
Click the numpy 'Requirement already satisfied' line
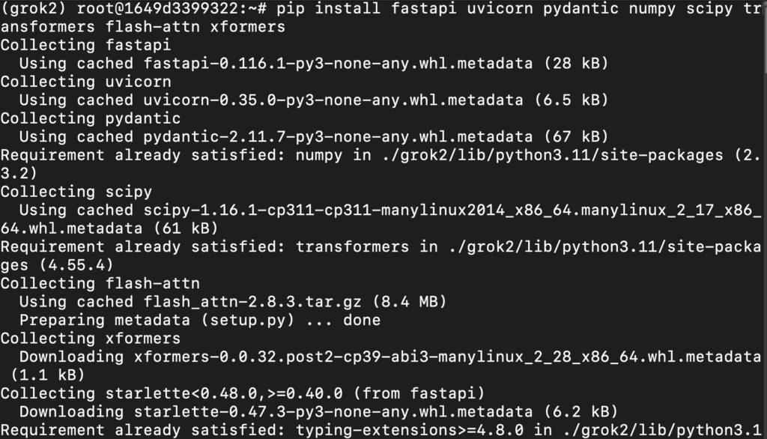click(381, 164)
